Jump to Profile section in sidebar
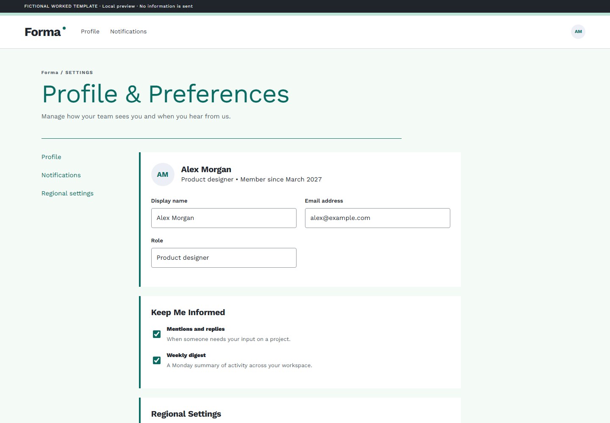Screen dimensions: 610x423 pos(51,157)
